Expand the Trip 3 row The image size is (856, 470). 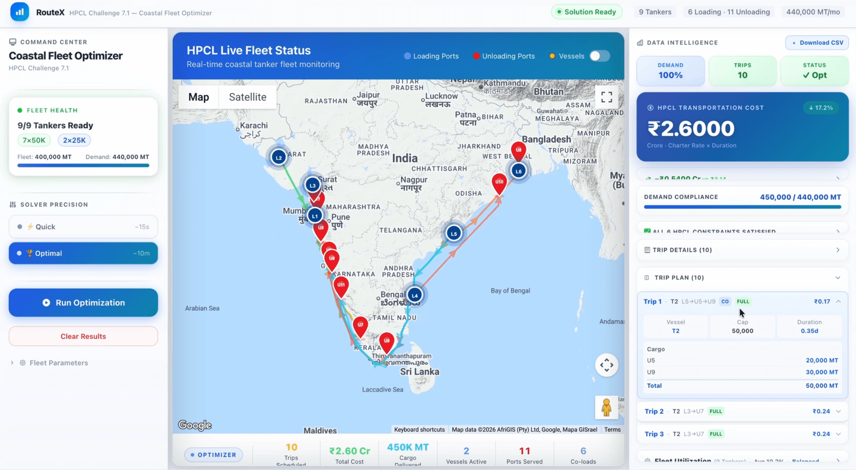pos(742,434)
